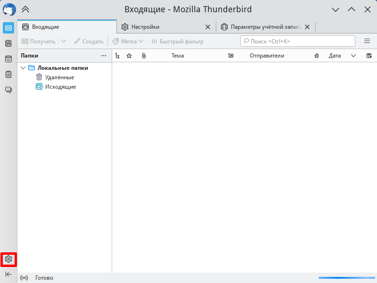
Task: Switch to the Inbox tab
Action: pos(67,27)
